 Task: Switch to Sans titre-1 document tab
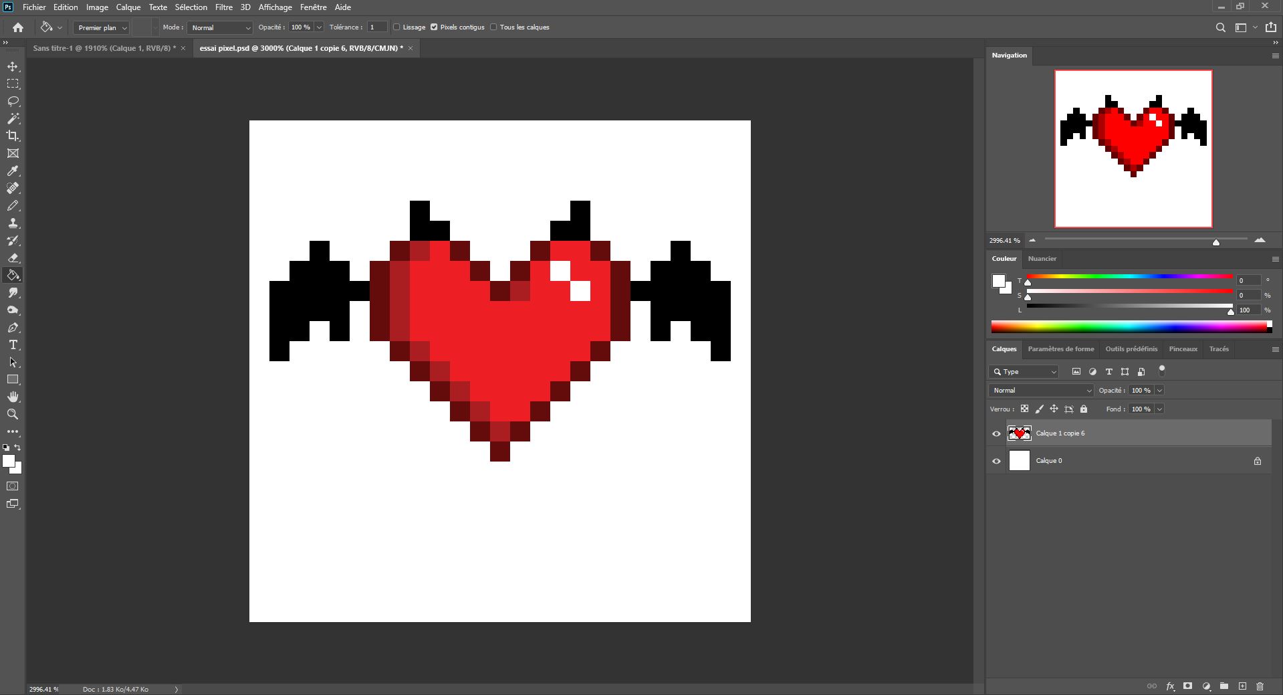[x=104, y=48]
